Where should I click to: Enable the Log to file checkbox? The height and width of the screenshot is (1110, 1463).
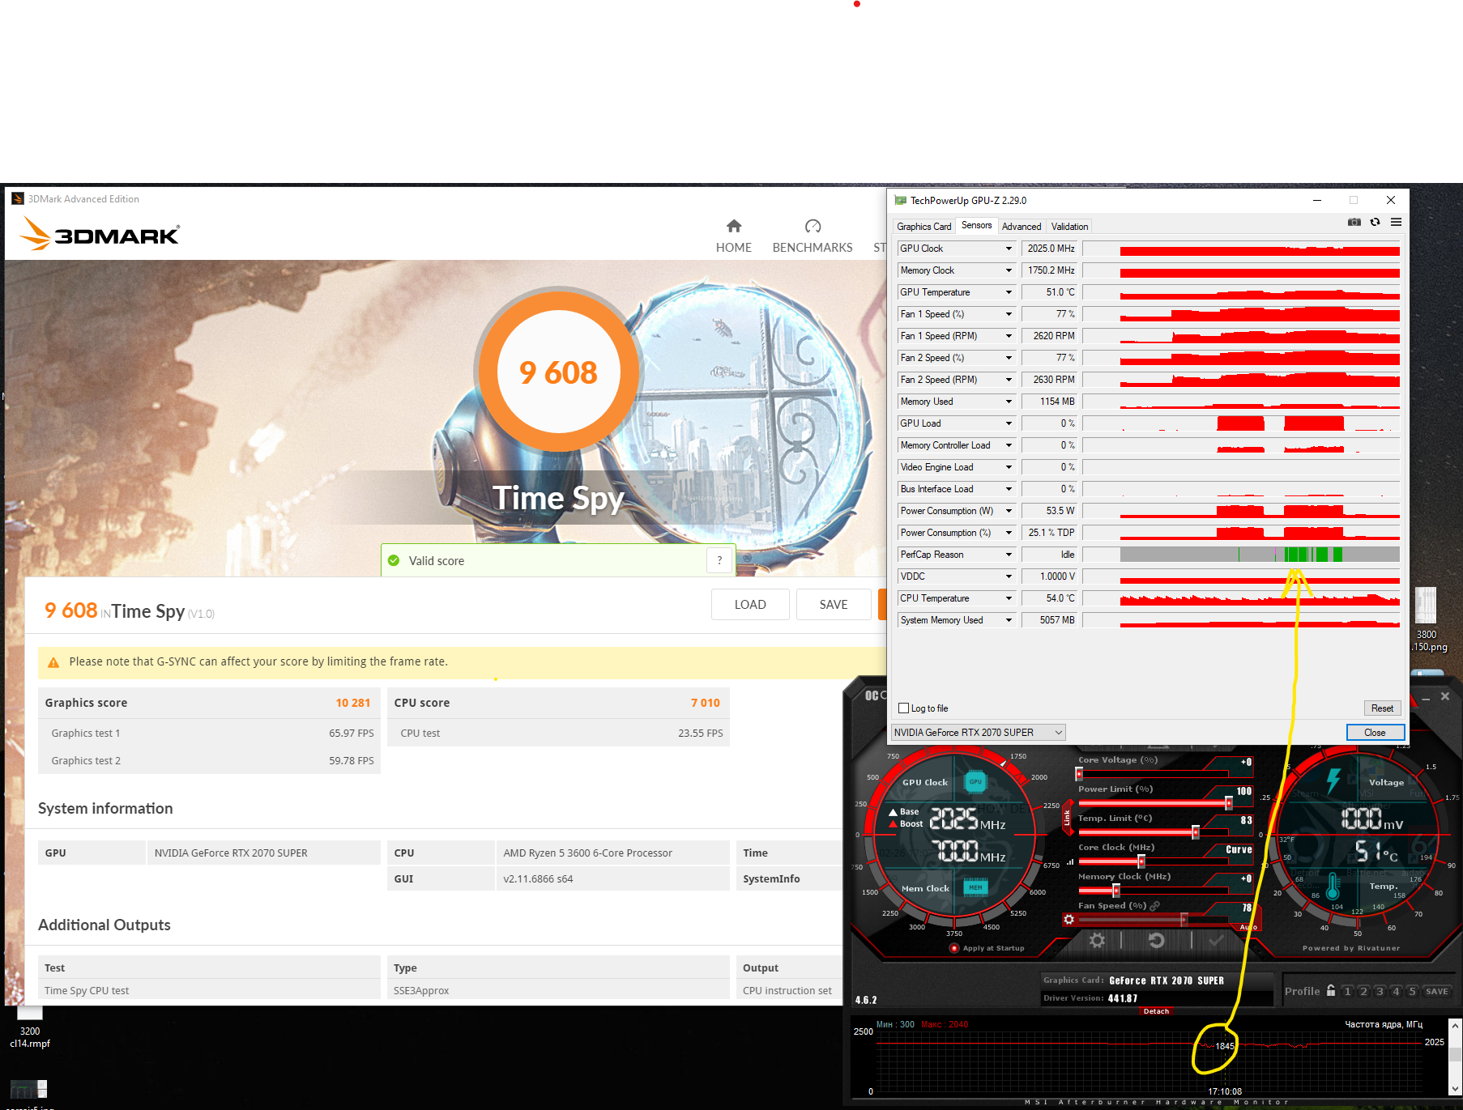(903, 708)
